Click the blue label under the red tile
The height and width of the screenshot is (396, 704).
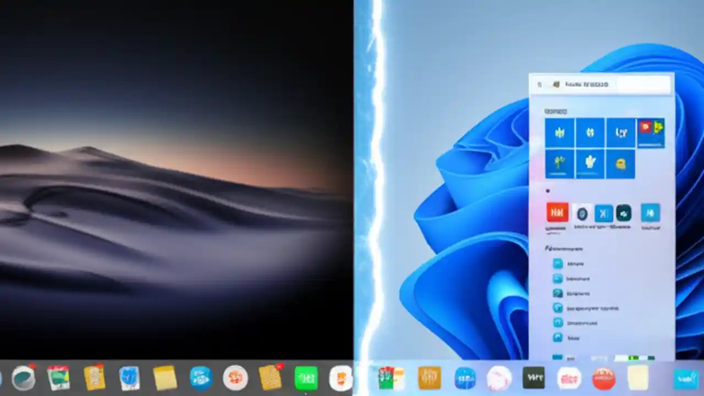point(555,228)
